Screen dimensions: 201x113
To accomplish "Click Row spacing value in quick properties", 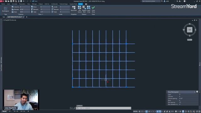I will 180,103.
